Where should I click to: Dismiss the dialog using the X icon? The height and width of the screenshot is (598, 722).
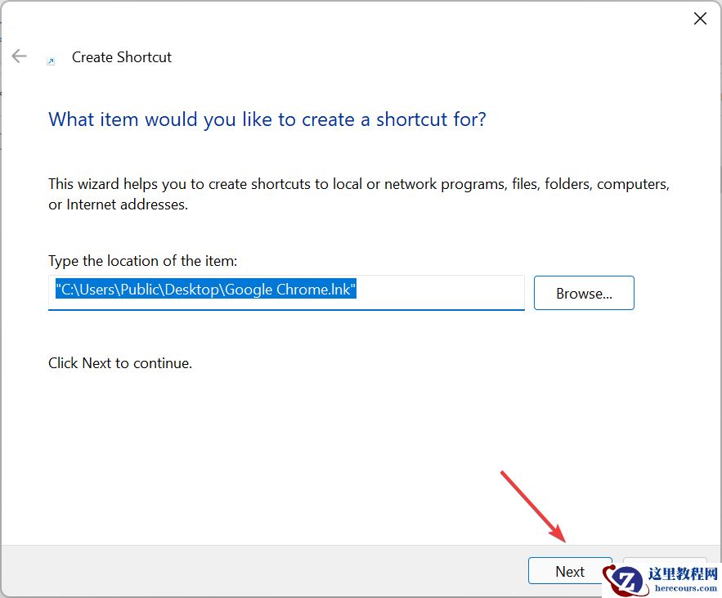700,18
